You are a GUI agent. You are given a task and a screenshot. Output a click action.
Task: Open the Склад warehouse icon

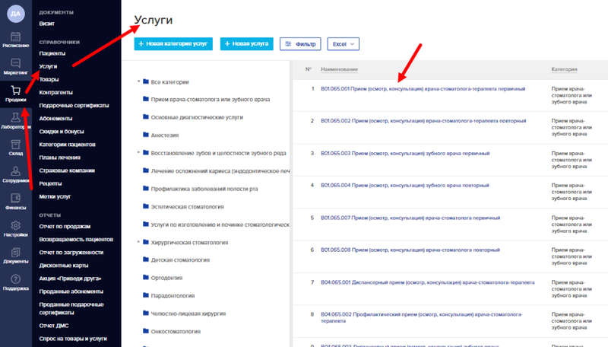[x=16, y=148]
